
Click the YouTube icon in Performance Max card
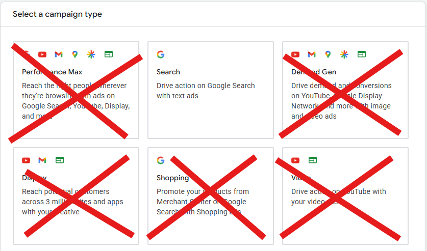[x=42, y=54]
